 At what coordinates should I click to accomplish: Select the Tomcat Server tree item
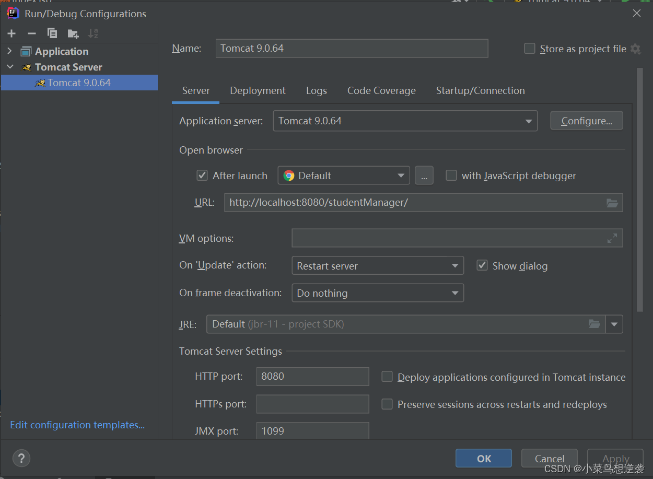[68, 67]
